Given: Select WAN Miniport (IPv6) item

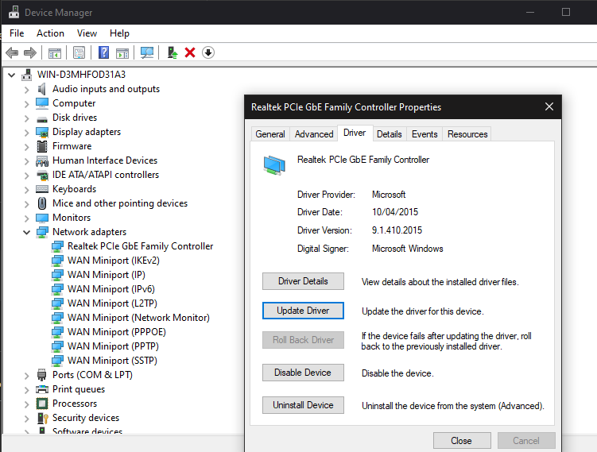Looking at the screenshot, I should 111,289.
